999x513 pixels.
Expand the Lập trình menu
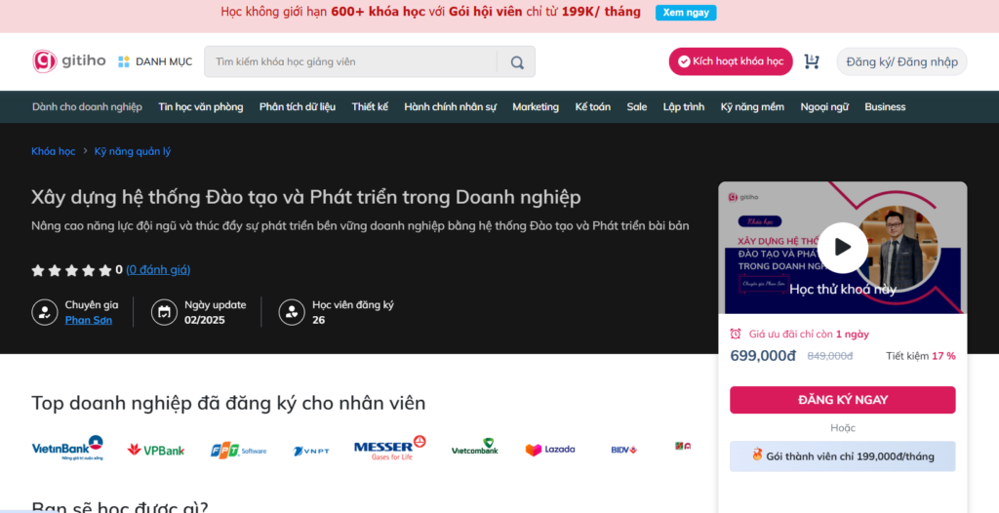[683, 107]
